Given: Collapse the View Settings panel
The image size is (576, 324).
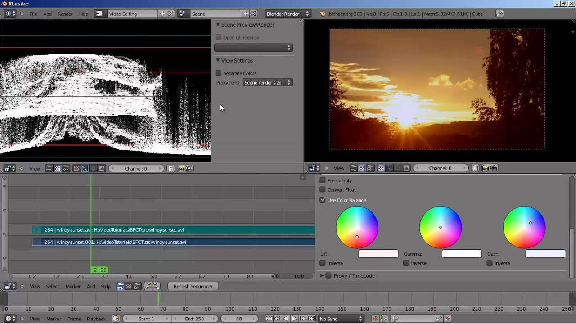Looking at the screenshot, I should click(x=218, y=60).
